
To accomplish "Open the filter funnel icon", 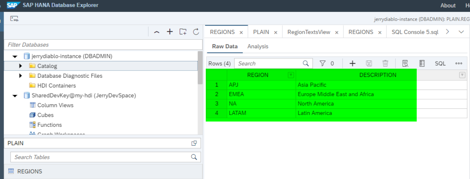I will point(322,63).
